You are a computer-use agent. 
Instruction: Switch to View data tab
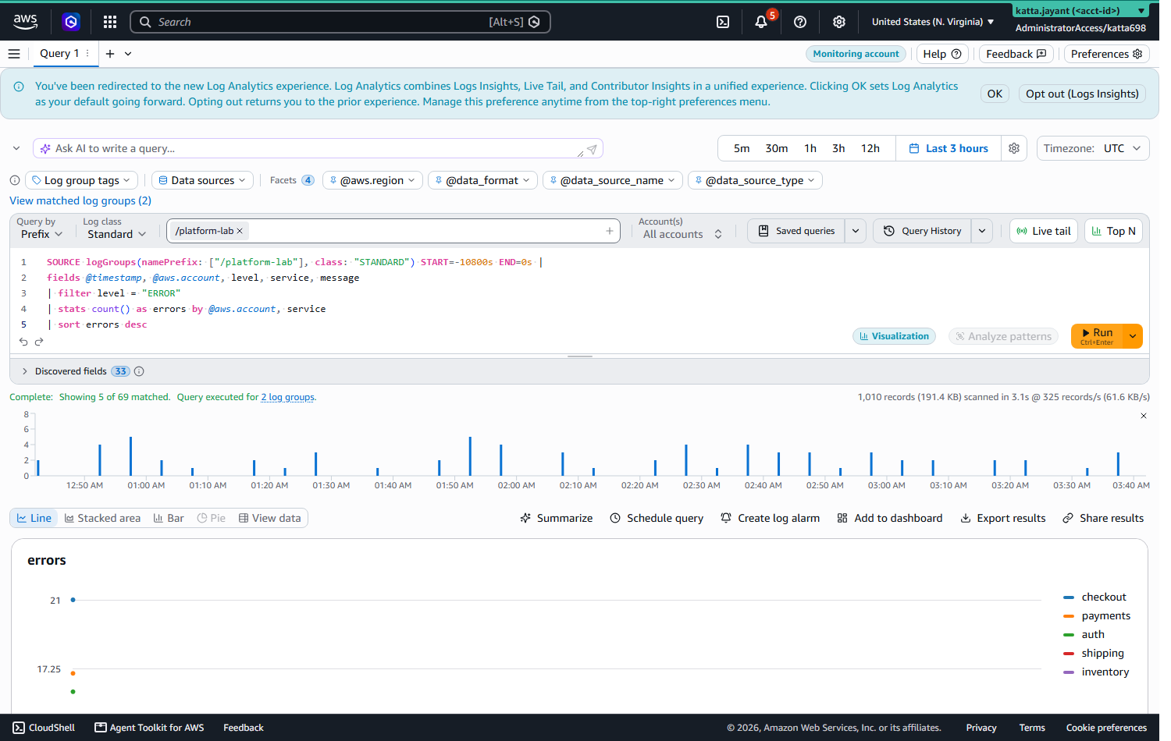click(x=269, y=518)
